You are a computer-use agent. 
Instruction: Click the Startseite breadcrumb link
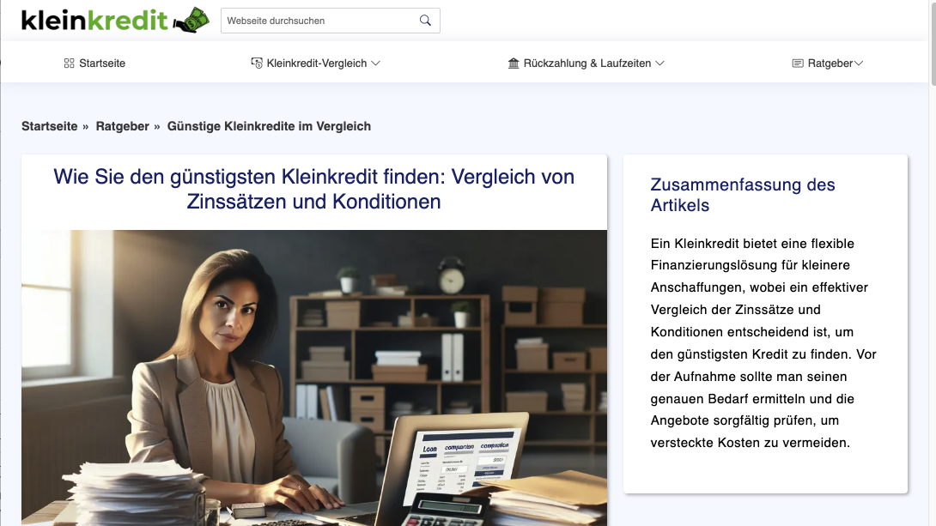coord(49,126)
